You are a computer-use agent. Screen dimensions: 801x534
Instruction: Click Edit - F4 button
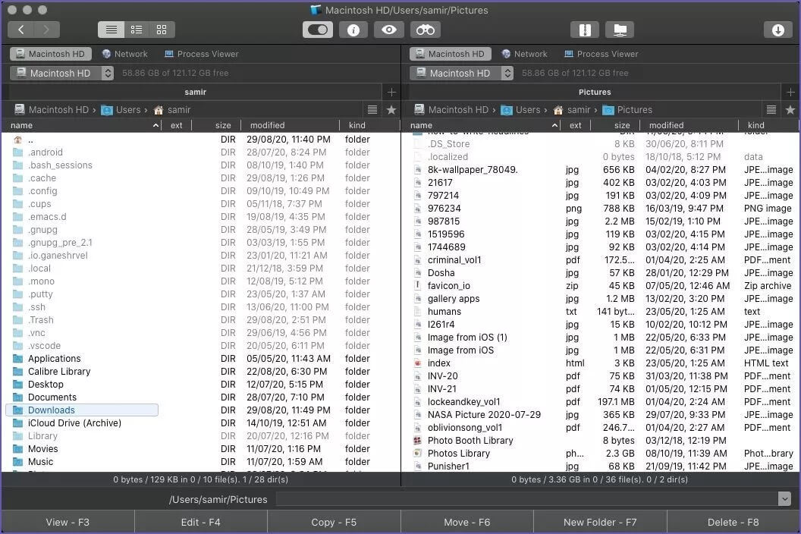[x=201, y=522]
